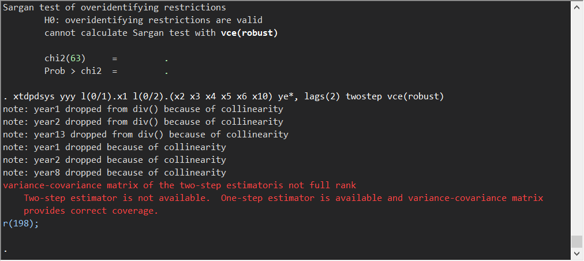Screen dimensions: 584x261
Task: Click the bold vce(robust) text
Action: point(249,33)
